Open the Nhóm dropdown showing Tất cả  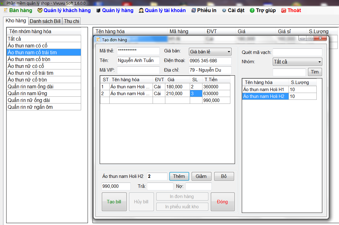(x=297, y=62)
